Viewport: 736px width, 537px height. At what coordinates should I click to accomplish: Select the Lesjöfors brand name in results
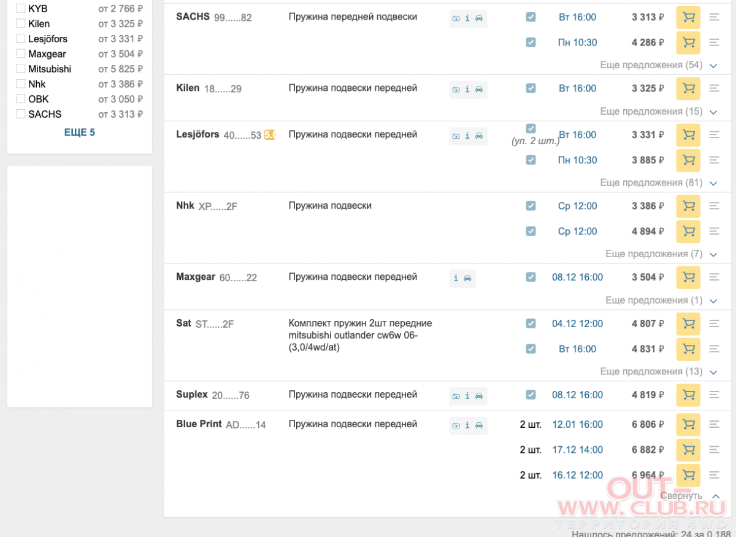pyautogui.click(x=197, y=134)
